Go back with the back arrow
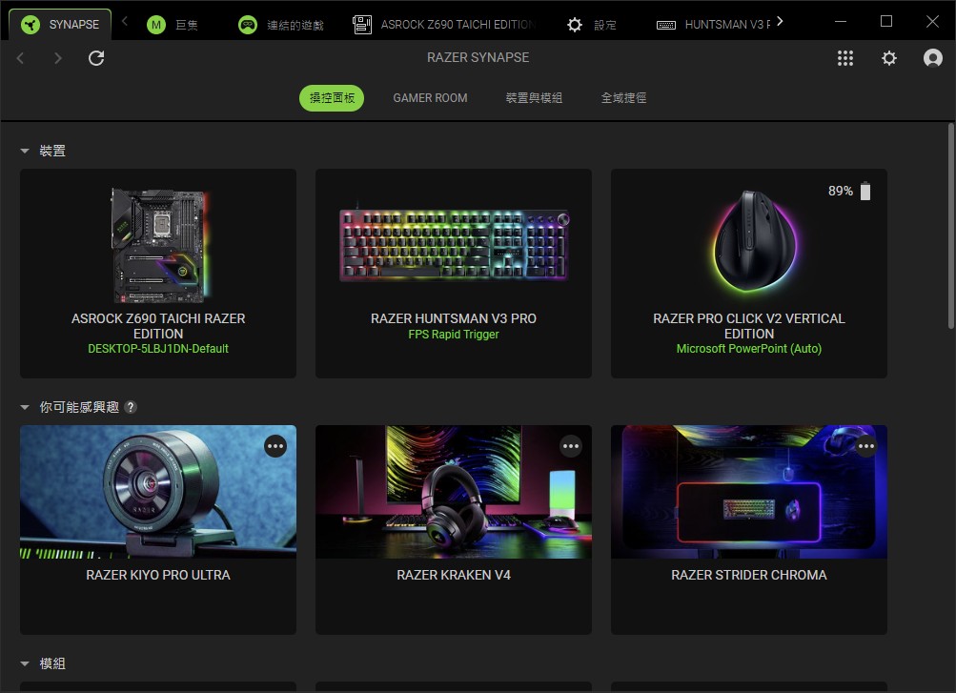Screen dimensions: 956x693 click(20, 58)
